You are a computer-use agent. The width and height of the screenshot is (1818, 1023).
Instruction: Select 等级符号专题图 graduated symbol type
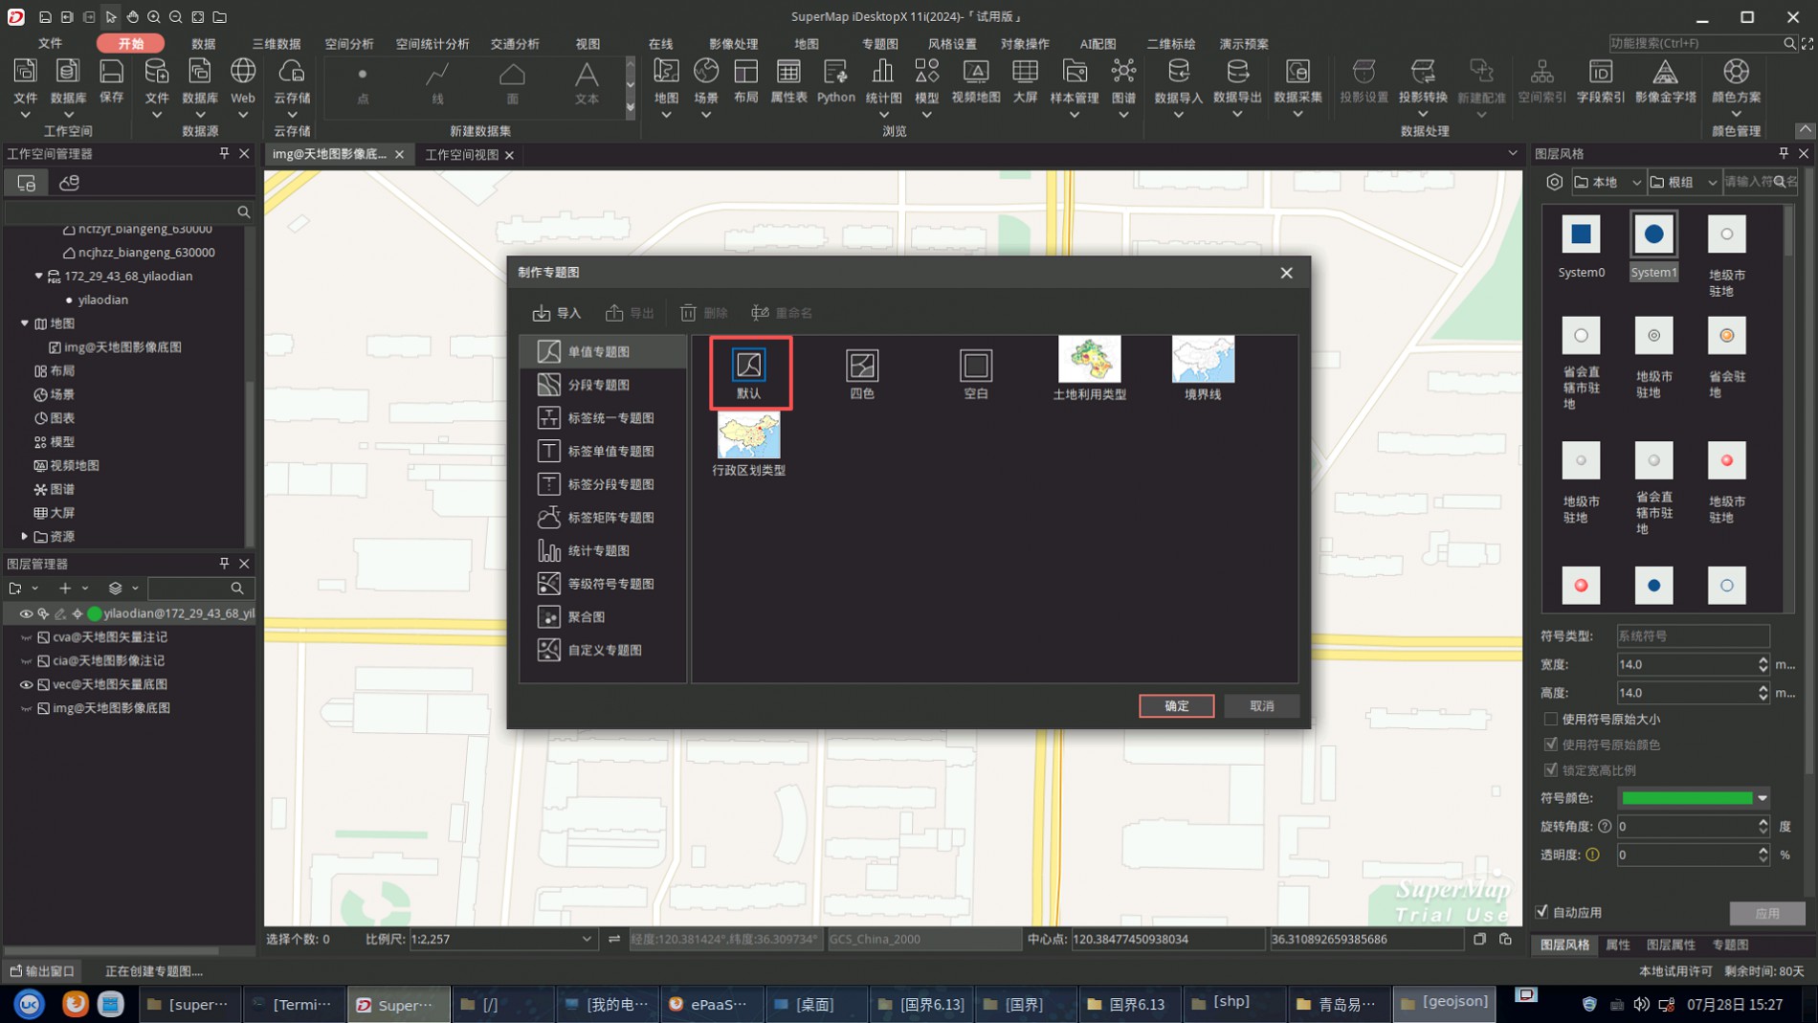[603, 584]
